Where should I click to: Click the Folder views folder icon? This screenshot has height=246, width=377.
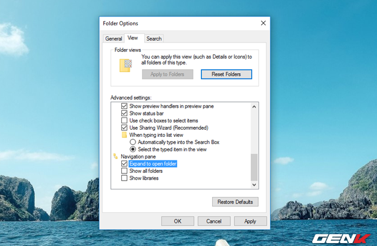(x=125, y=65)
